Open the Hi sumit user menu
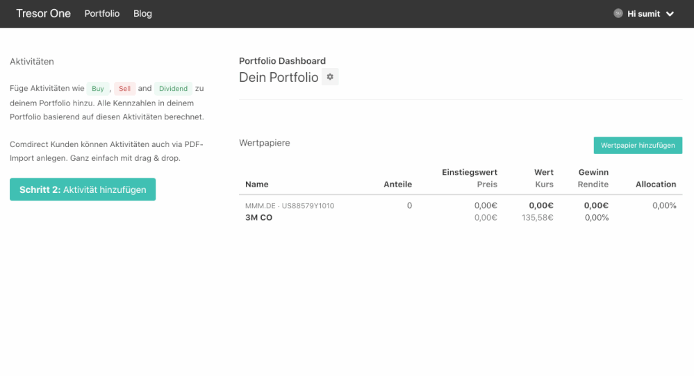The height and width of the screenshot is (376, 694). pos(643,14)
